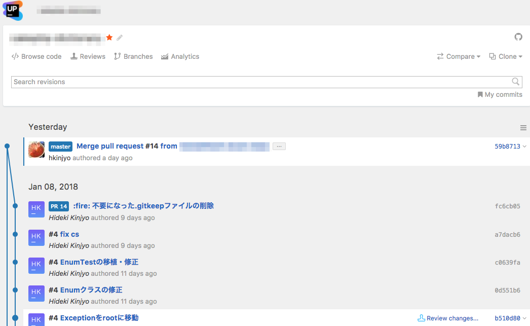Click Review changes... link
This screenshot has height=326, width=530.
pos(448,318)
